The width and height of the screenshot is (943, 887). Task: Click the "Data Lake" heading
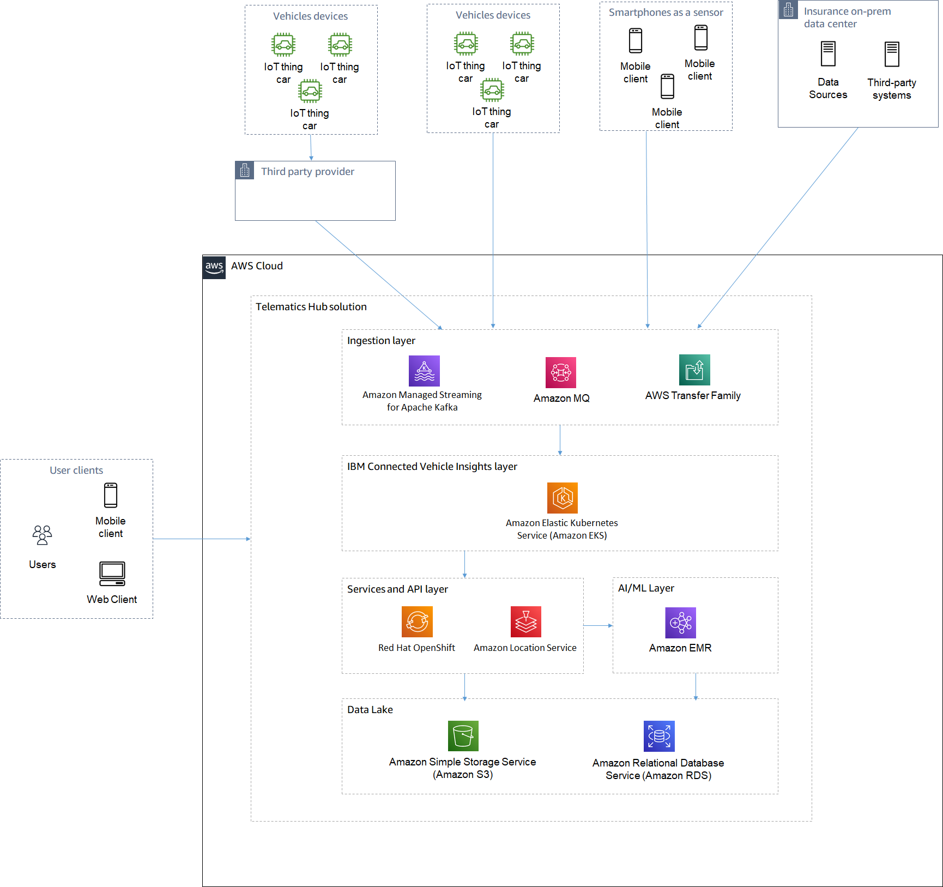(370, 710)
